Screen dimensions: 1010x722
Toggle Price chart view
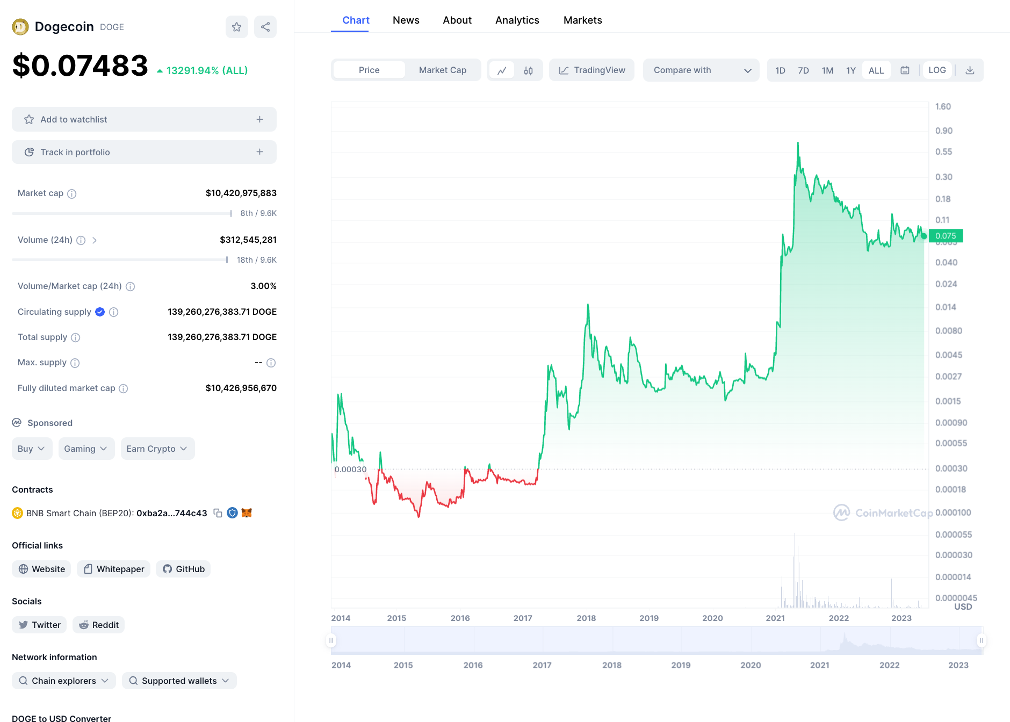click(x=369, y=70)
